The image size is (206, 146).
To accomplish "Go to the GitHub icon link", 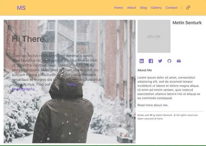I will [x=169, y=61].
